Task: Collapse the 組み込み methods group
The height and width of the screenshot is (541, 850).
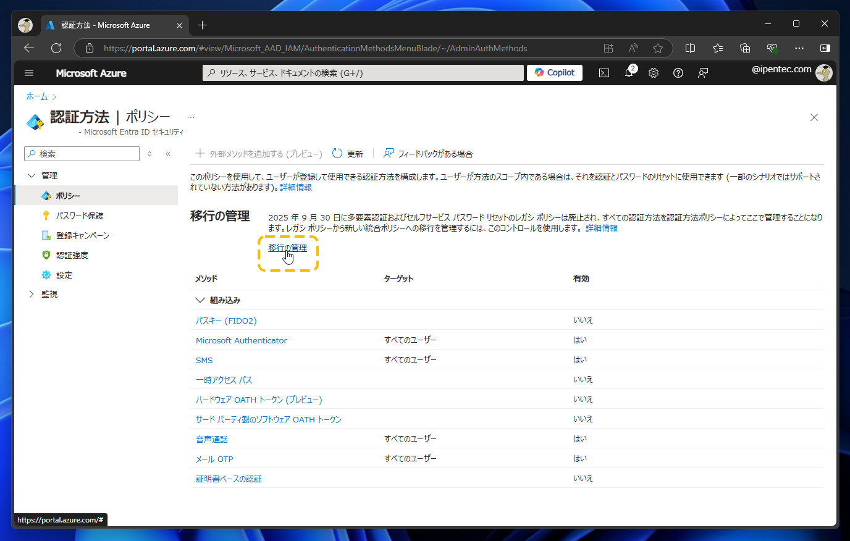Action: point(200,300)
